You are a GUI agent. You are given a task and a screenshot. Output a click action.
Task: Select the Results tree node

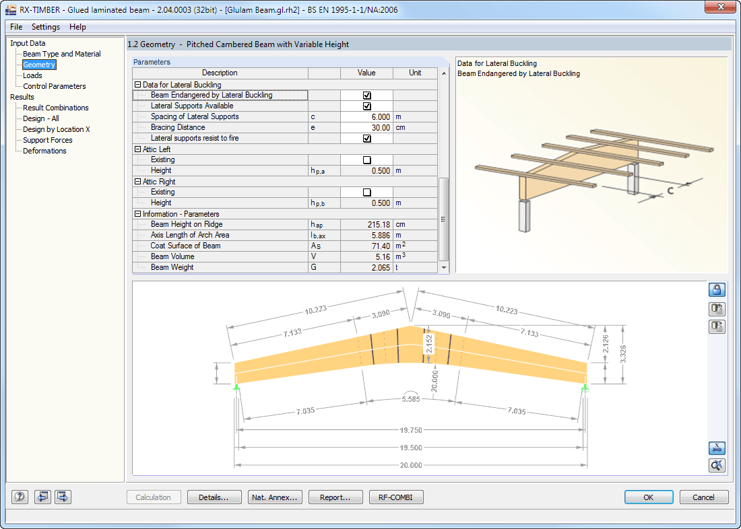(x=22, y=97)
